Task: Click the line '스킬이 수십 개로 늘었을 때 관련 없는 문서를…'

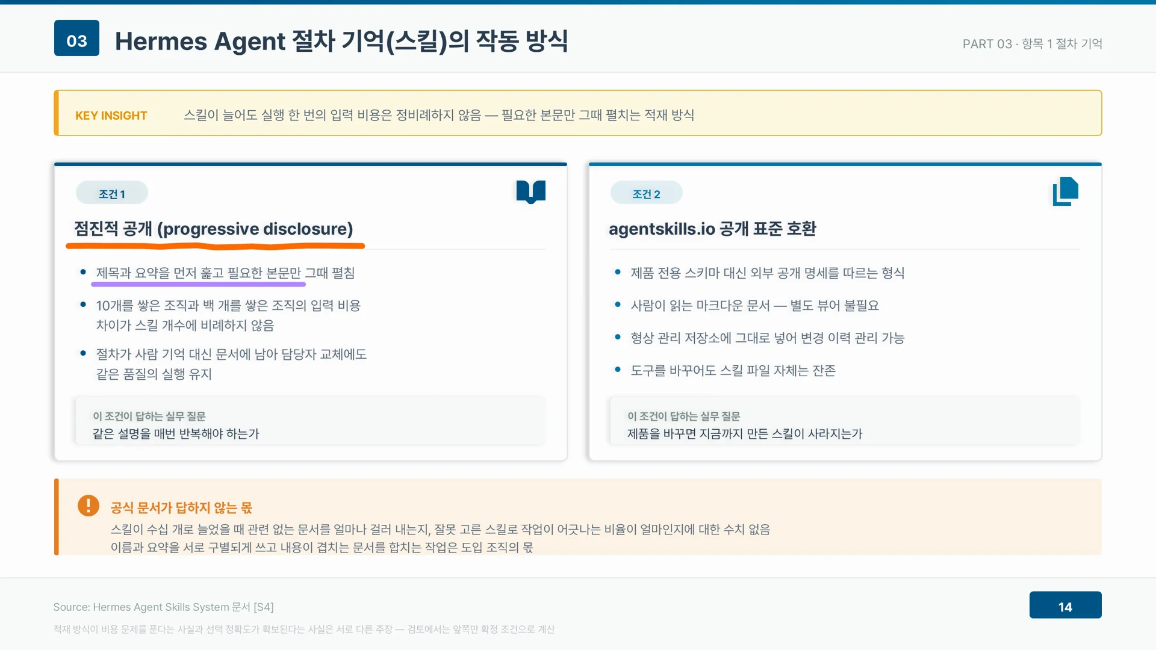Action: (x=440, y=529)
